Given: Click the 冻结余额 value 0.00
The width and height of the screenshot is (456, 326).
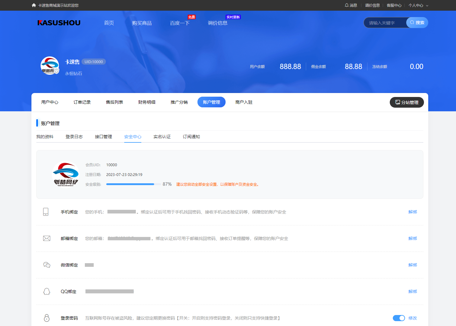Looking at the screenshot, I should click(417, 66).
